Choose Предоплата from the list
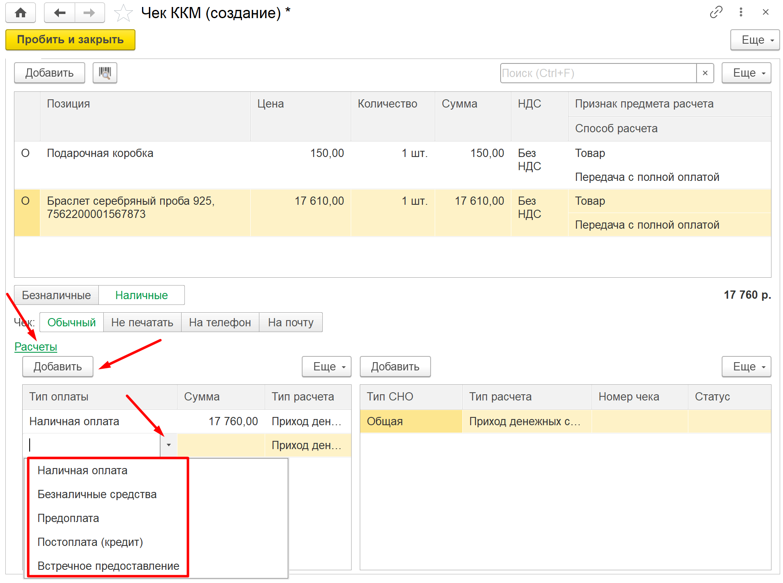This screenshot has height=583, width=783. [68, 518]
